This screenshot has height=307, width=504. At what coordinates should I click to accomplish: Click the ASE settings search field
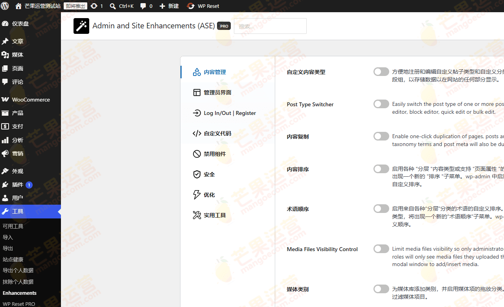tap(270, 26)
